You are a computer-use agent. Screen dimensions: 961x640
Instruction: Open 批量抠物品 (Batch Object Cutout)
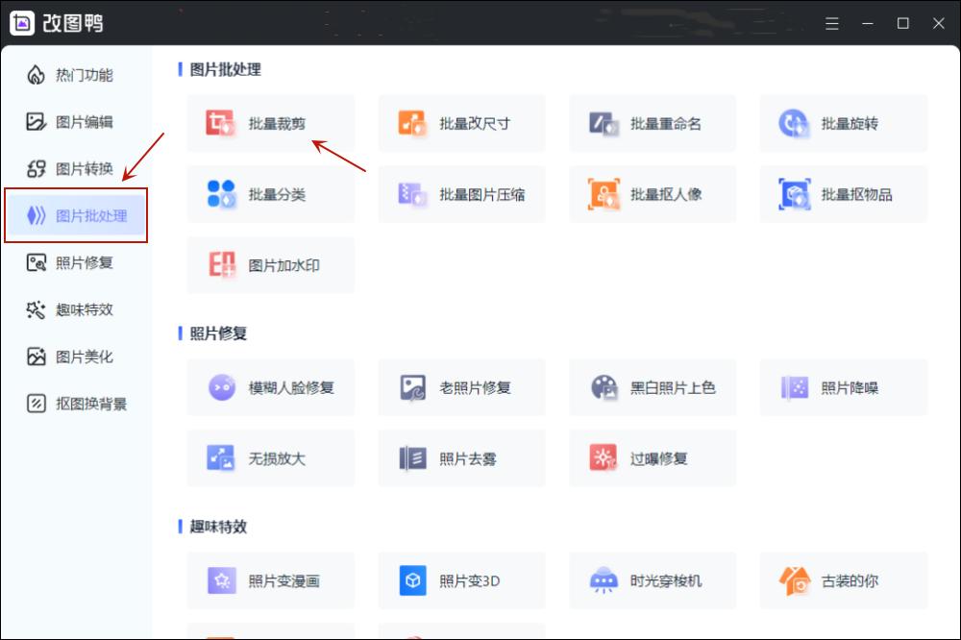pyautogui.click(x=843, y=194)
